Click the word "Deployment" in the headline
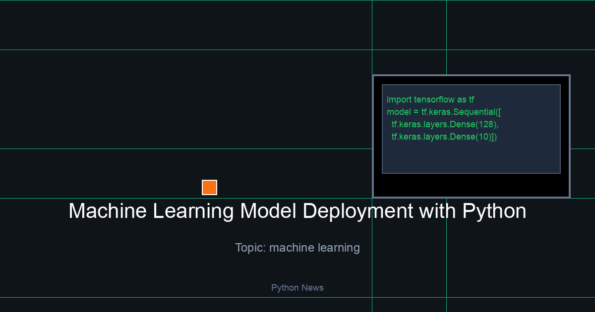Viewport: 595px width, 312px height. coord(357,211)
